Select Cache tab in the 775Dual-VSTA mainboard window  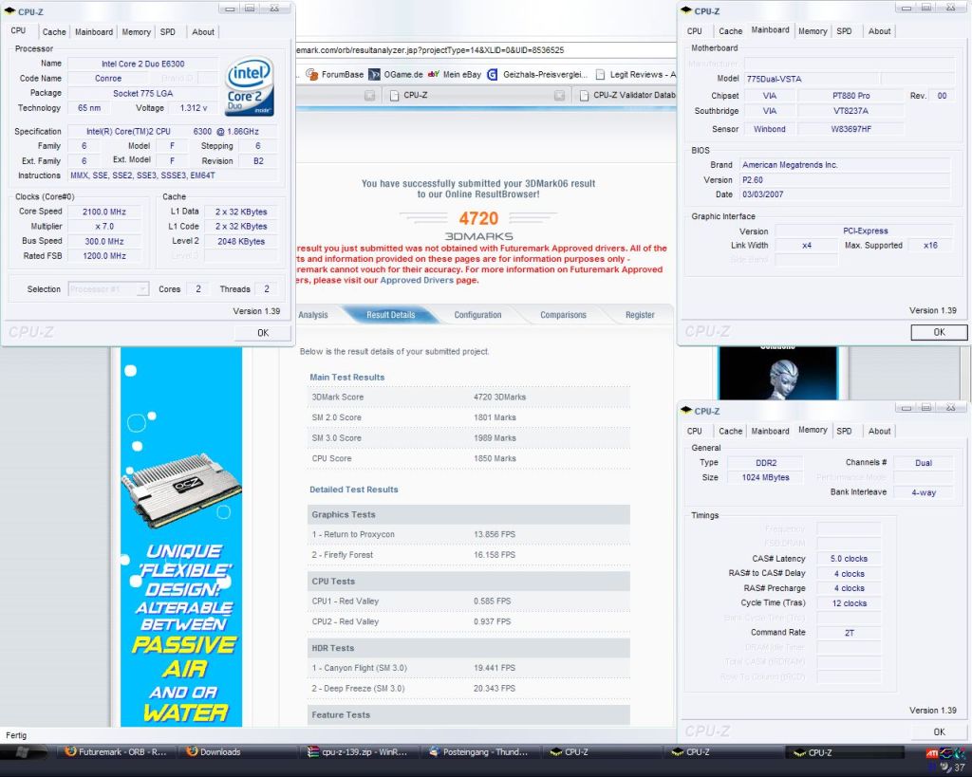[730, 31]
